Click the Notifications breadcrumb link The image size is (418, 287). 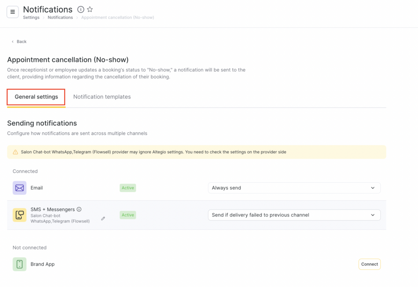coord(60,18)
